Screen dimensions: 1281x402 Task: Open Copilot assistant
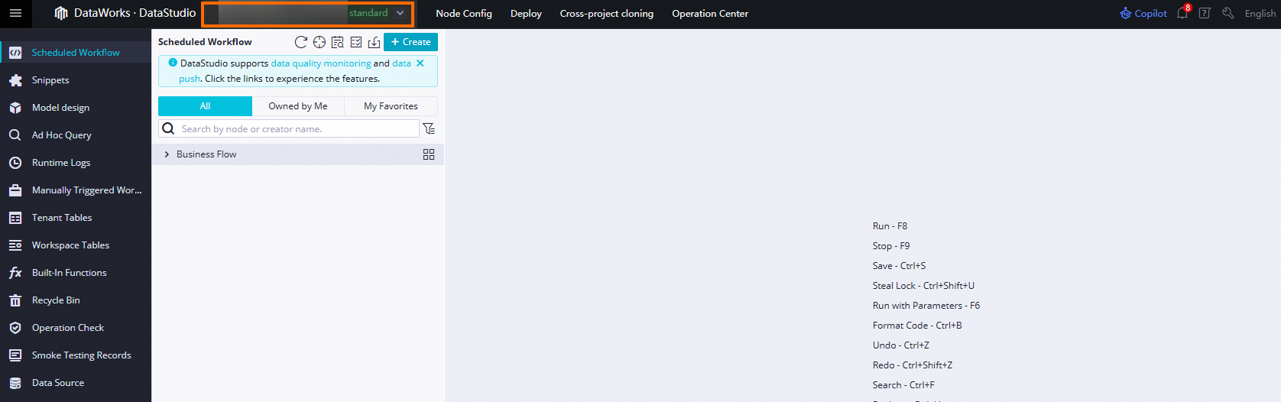point(1143,13)
